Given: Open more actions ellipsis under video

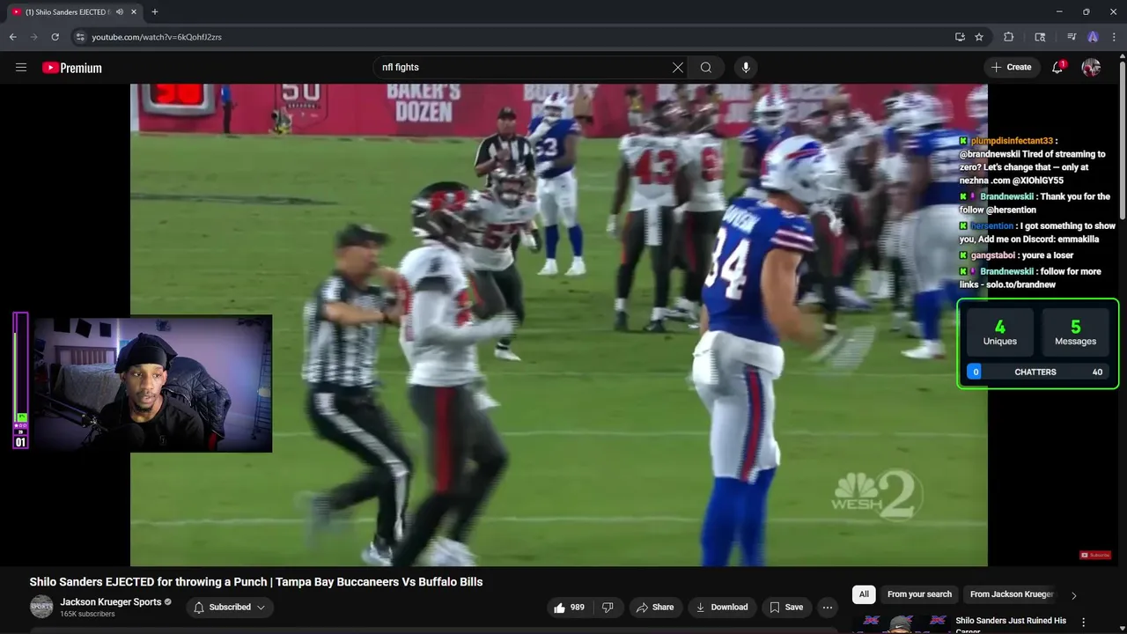Looking at the screenshot, I should (x=828, y=607).
